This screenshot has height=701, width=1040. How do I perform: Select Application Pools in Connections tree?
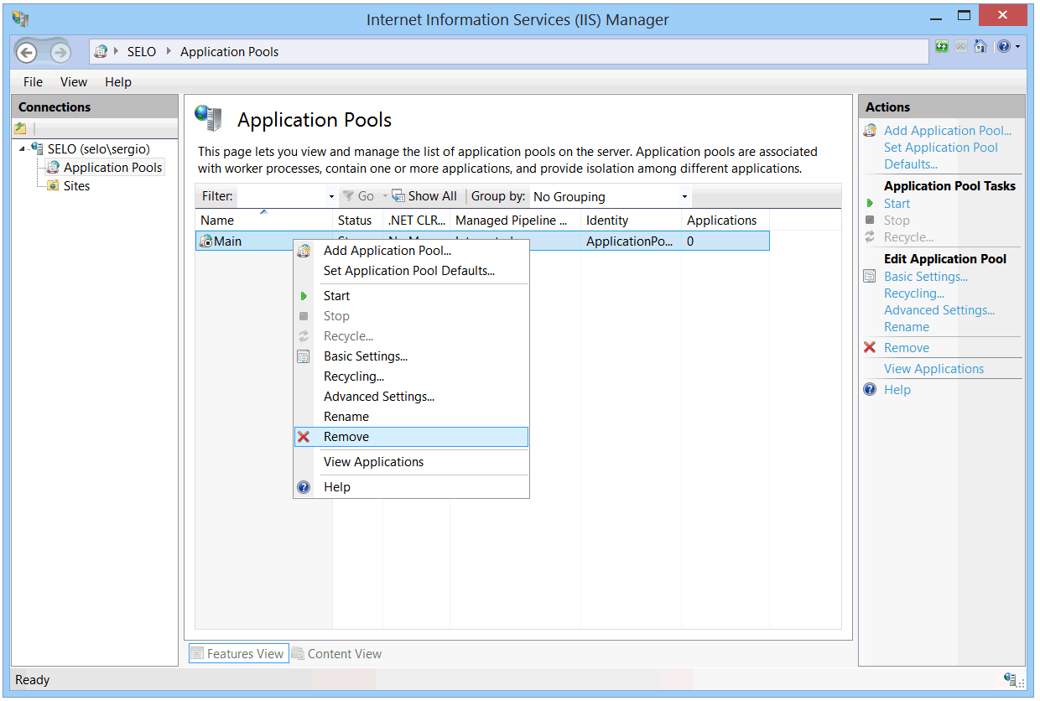click(113, 168)
